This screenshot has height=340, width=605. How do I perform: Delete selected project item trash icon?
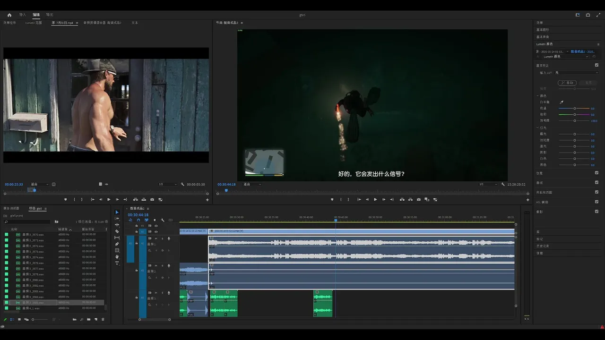[103, 319]
